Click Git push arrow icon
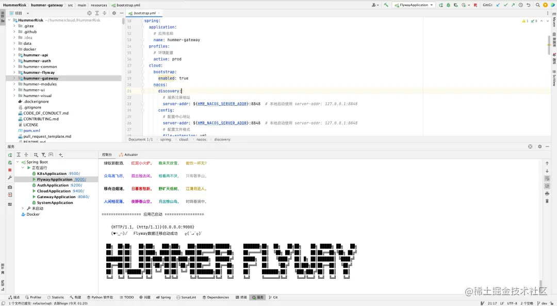The image size is (557, 306). coord(513,5)
